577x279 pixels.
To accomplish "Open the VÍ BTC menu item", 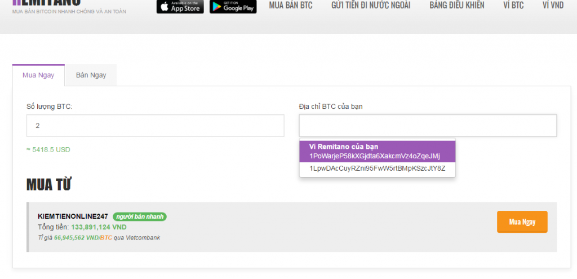I will [x=513, y=6].
